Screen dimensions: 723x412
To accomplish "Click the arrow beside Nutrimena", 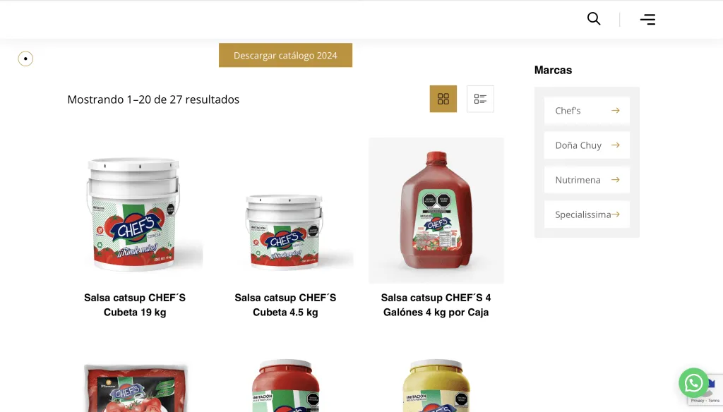I will click(615, 180).
